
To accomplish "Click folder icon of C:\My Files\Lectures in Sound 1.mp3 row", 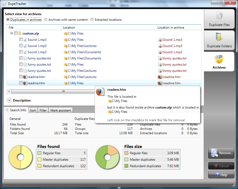I will point(65,46).
